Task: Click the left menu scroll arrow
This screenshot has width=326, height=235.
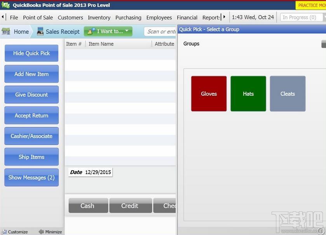Action: (2, 17)
